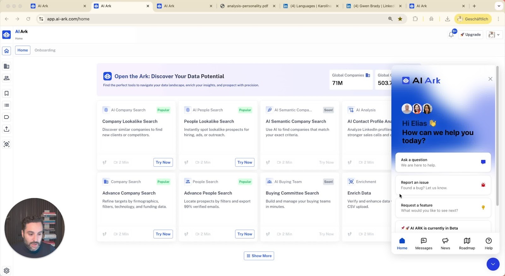The image size is (505, 276).
Task: Start the guided tour icon on Advance People Search
Action: click(x=186, y=234)
